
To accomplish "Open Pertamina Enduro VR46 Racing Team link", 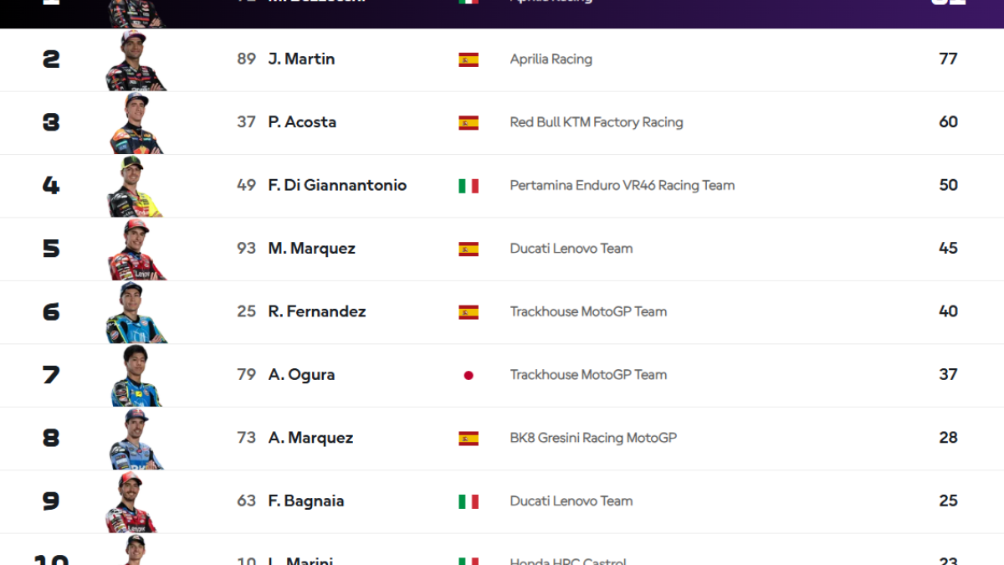I will click(x=622, y=185).
